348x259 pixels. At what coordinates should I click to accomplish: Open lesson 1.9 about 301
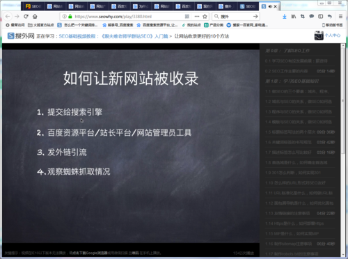[x=300, y=173]
